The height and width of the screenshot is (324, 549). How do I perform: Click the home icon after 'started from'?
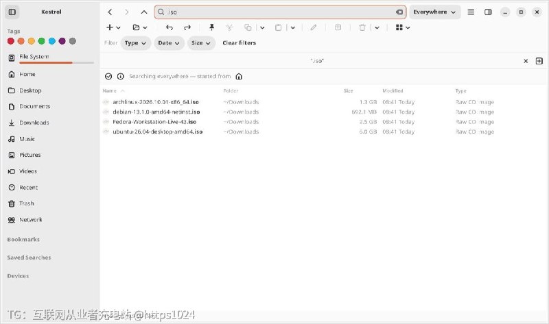click(x=239, y=76)
